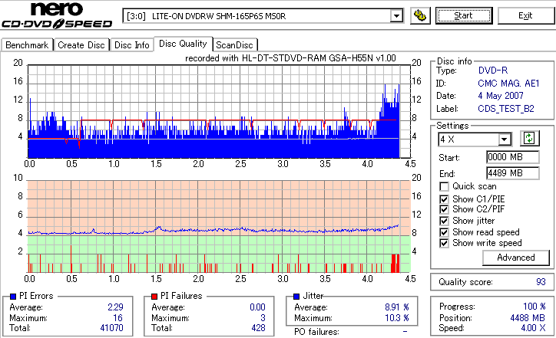556x338 pixels.
Task: Click PI Failures total 428
Action: click(258, 328)
